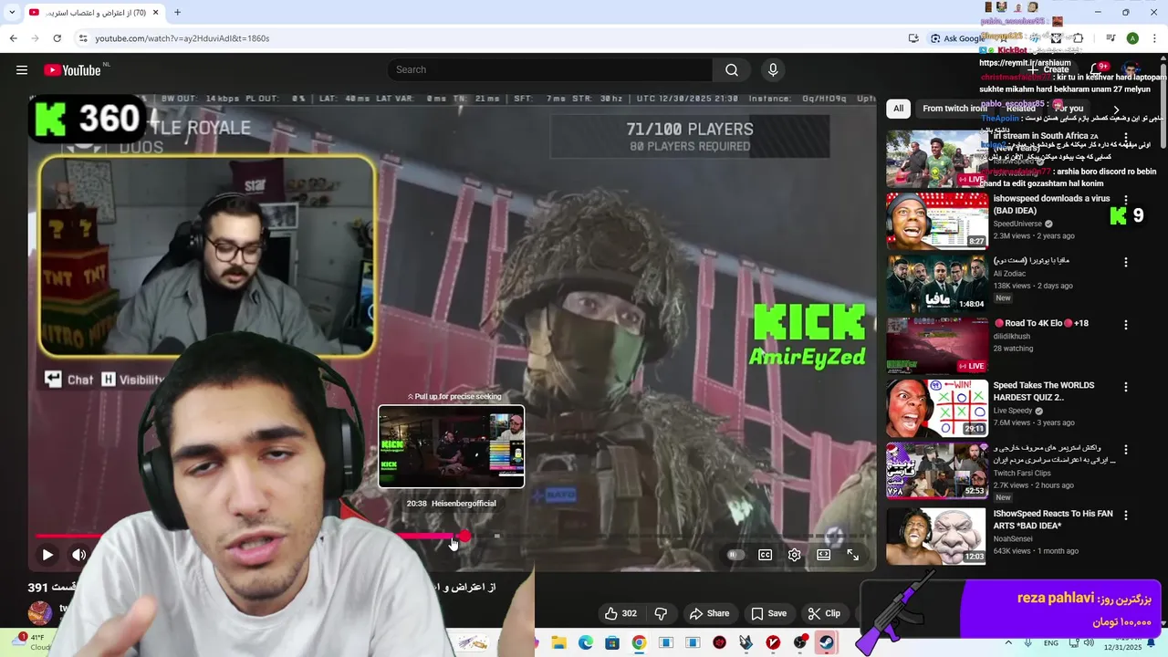This screenshot has width=1168, height=657.
Task: Share this video
Action: (709, 613)
